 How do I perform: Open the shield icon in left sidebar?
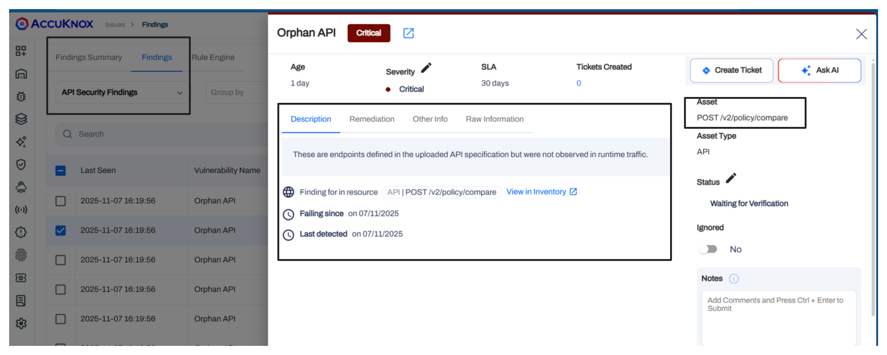pyautogui.click(x=21, y=164)
